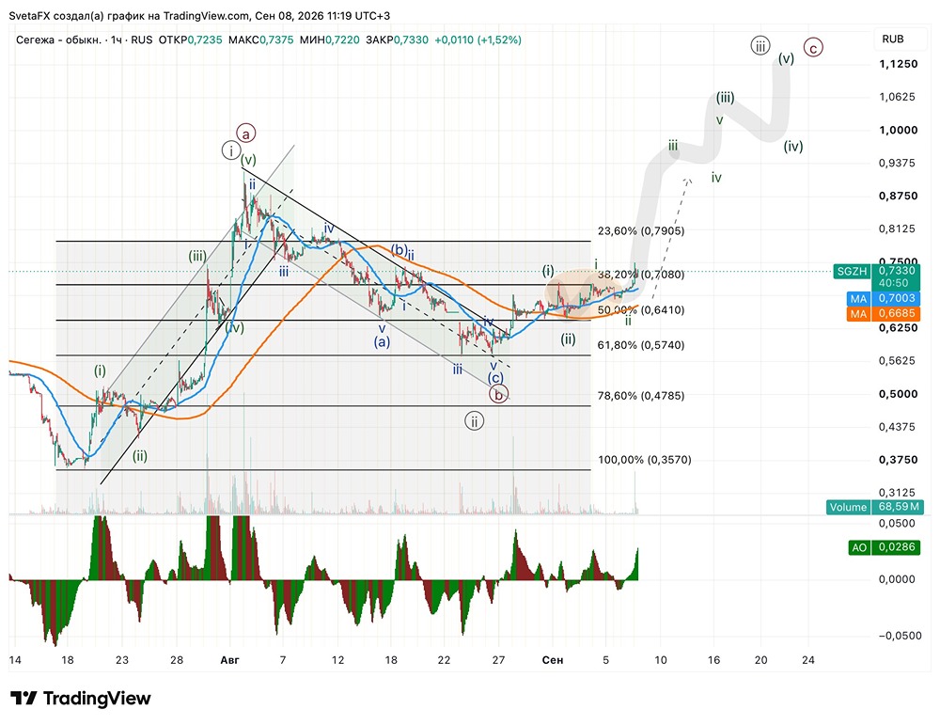Screen dimensions: 940x725
Task: Click the orange MA 0,6685 label
Action: 883,314
